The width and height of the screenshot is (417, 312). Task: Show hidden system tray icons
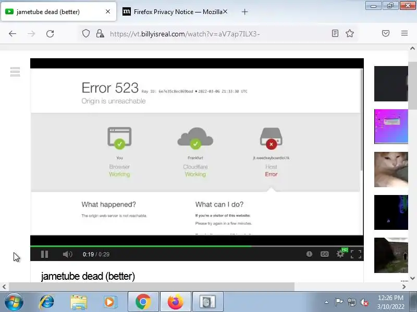[327, 302]
